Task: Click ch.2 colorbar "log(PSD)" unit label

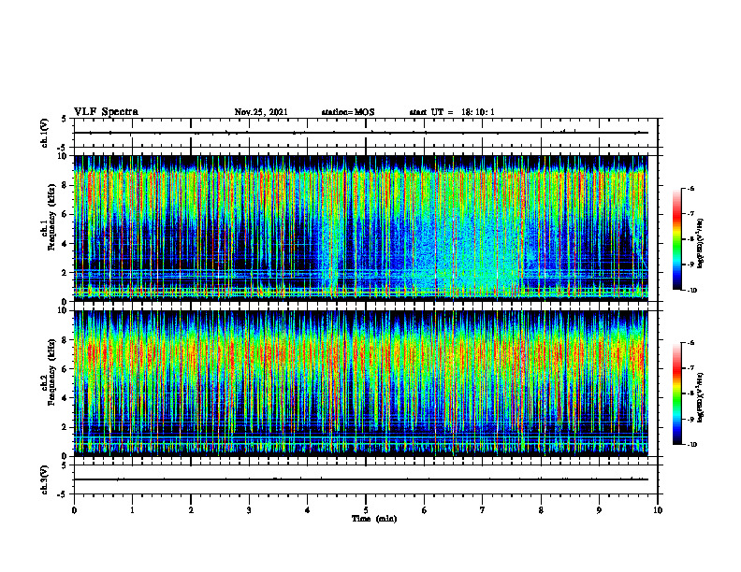Action: click(701, 397)
